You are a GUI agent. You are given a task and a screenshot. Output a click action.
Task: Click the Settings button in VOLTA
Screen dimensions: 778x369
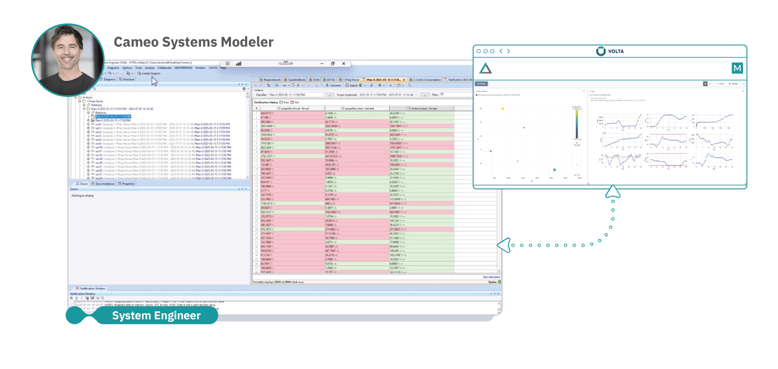pos(734,84)
